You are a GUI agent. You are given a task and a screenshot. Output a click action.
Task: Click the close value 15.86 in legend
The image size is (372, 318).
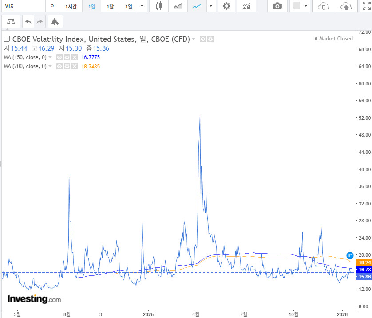[101, 48]
